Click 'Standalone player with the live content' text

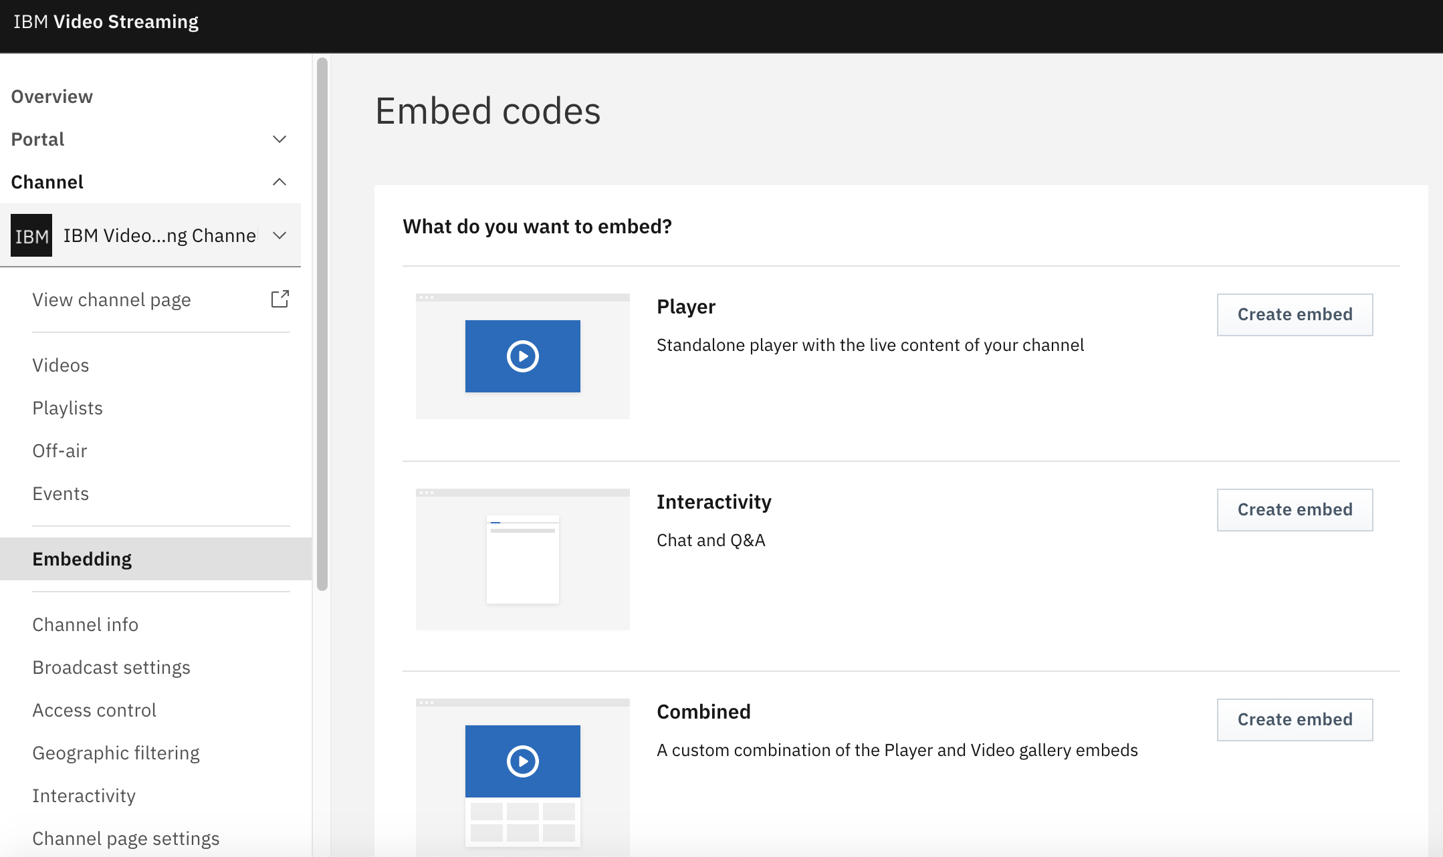(x=870, y=345)
